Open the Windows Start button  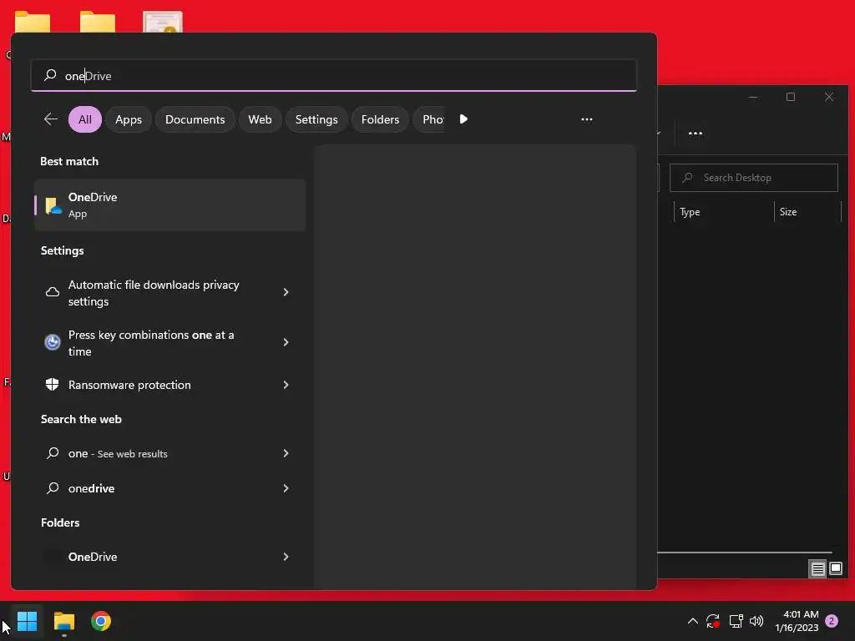click(x=27, y=621)
